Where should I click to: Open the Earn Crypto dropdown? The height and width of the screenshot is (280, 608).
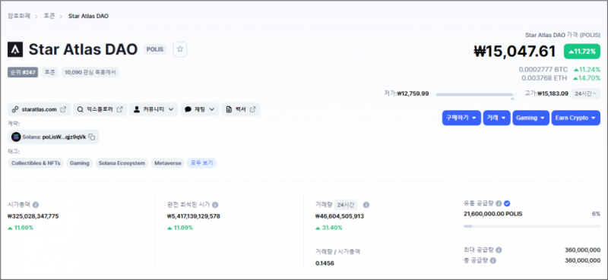pyautogui.click(x=576, y=118)
